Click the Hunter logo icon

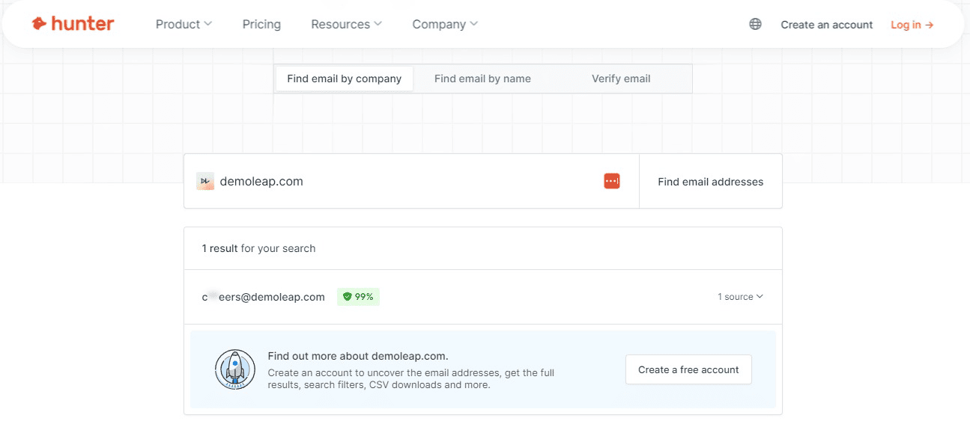[x=39, y=24]
